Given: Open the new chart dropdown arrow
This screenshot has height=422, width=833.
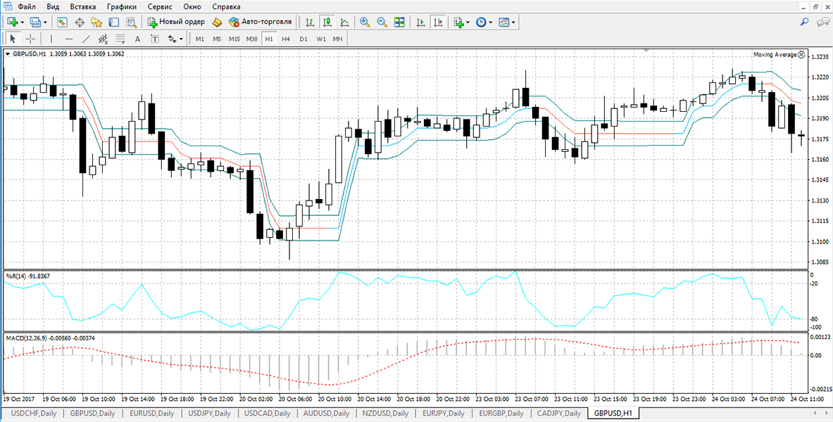Looking at the screenshot, I should tap(23, 23).
